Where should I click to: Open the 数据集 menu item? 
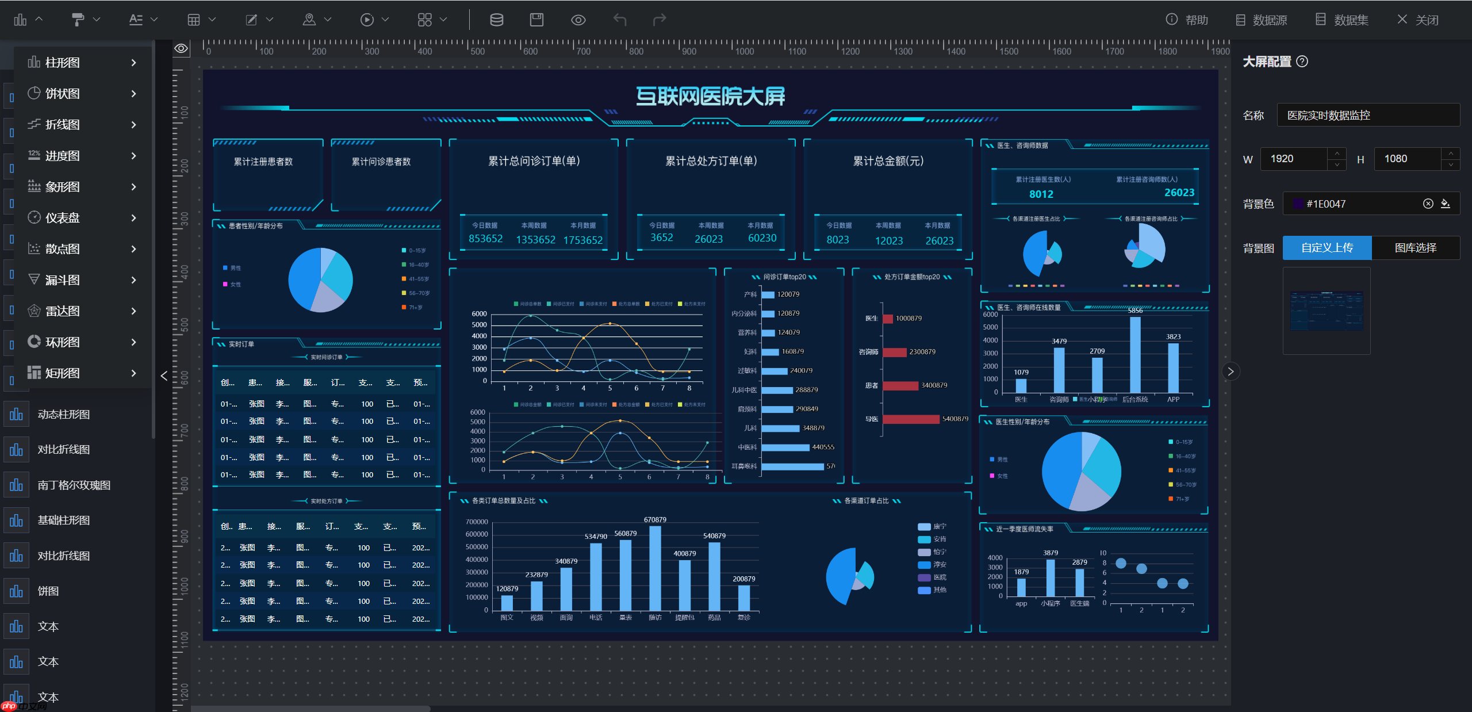click(1341, 19)
